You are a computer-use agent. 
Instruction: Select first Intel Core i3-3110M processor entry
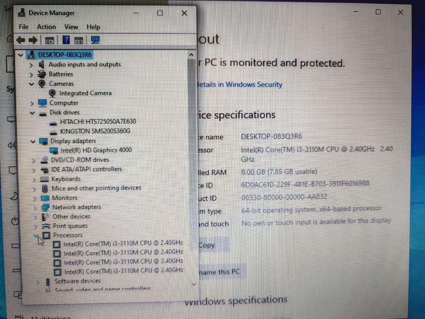click(123, 243)
